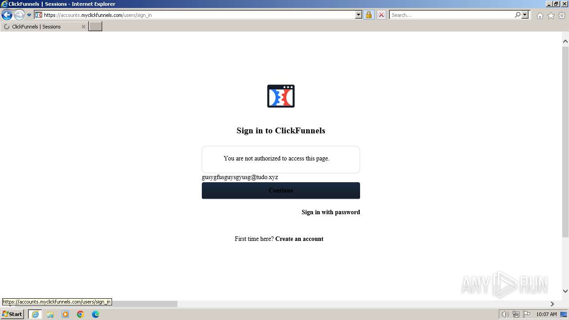Image resolution: width=569 pixels, height=320 pixels.
Task: Launch Google Chrome from the taskbar
Action: [x=80, y=314]
